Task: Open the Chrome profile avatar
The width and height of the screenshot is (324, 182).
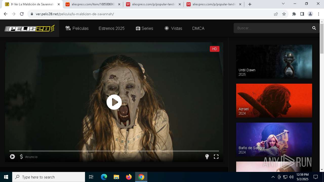Action: [310, 14]
